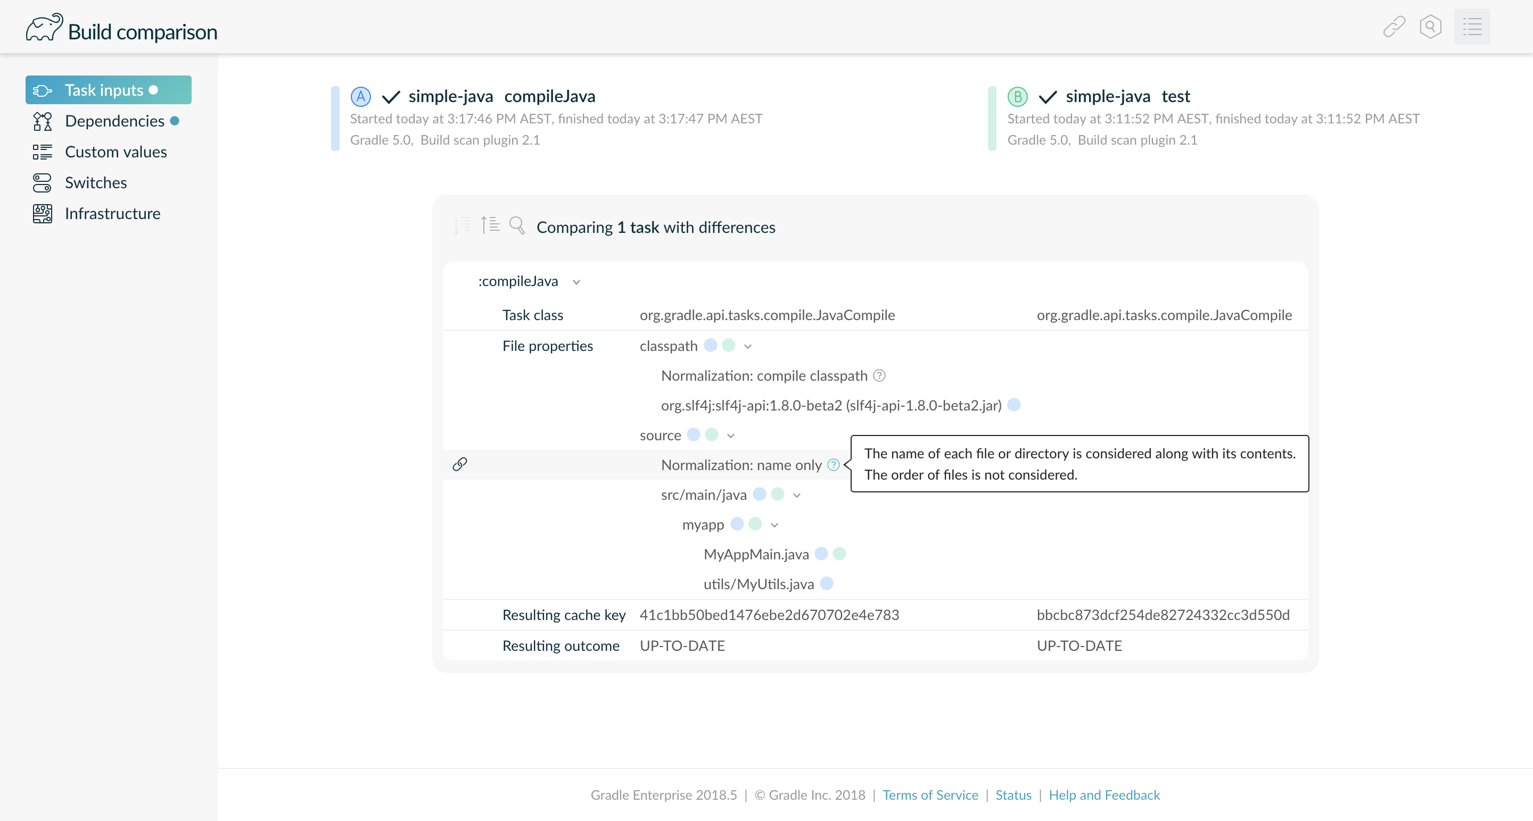Switch to the Infrastructure section
This screenshot has width=1533, height=821.
[x=112, y=213]
